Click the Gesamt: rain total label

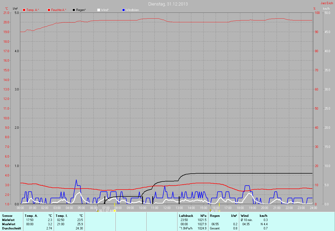[x=215, y=228]
